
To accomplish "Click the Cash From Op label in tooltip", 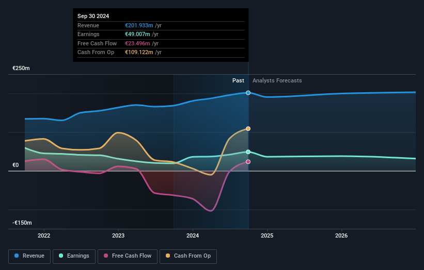I will 96,53.
